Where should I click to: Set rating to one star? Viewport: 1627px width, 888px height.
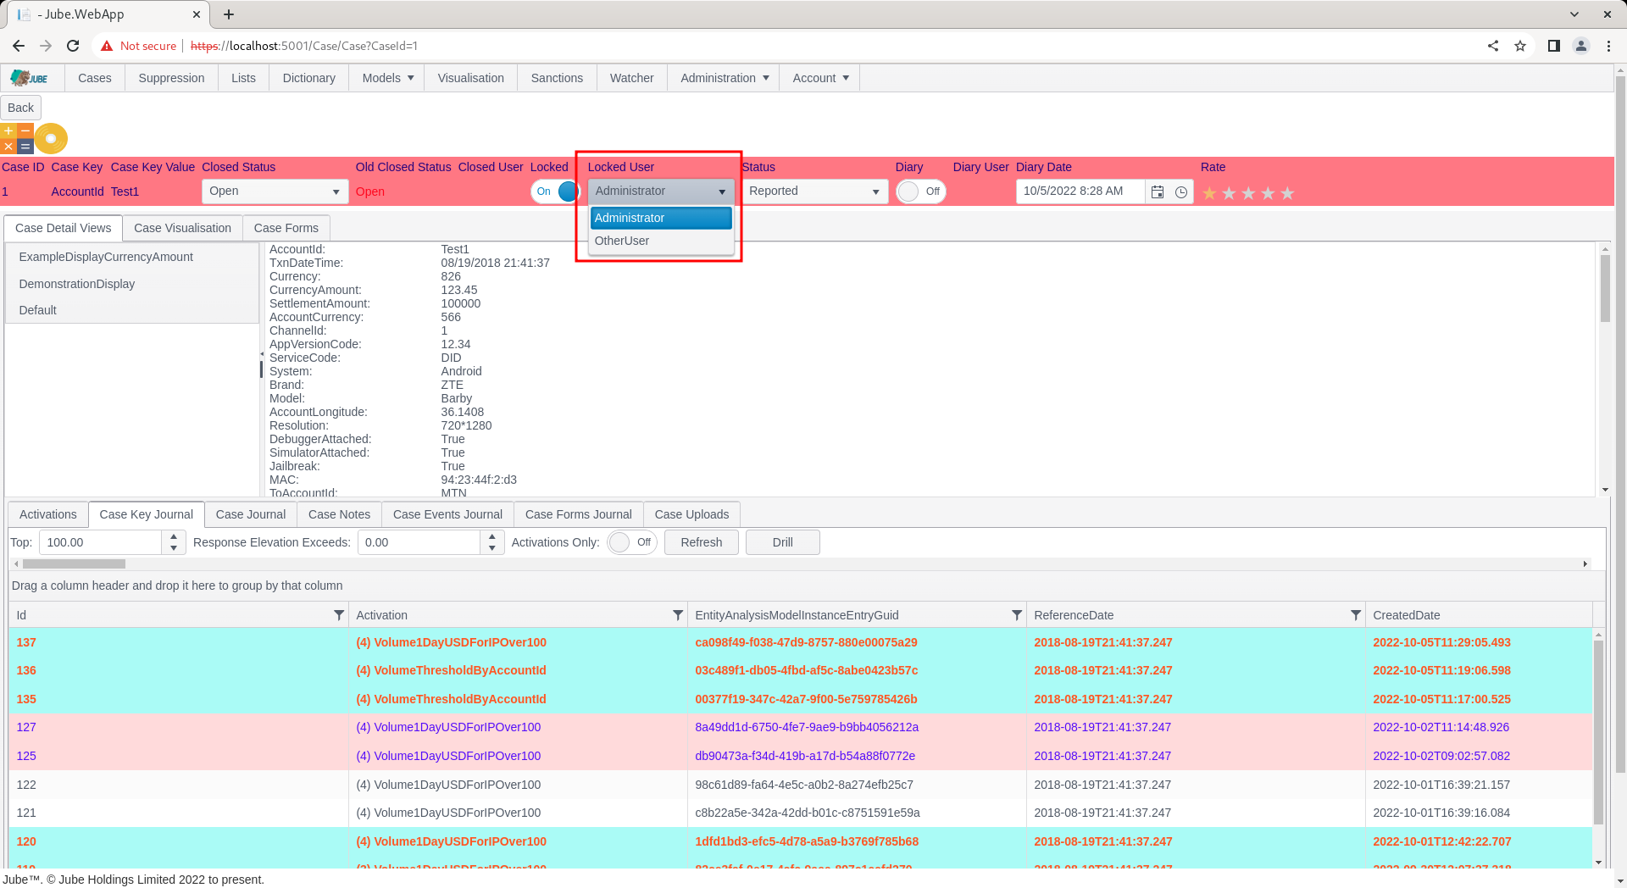1209,193
